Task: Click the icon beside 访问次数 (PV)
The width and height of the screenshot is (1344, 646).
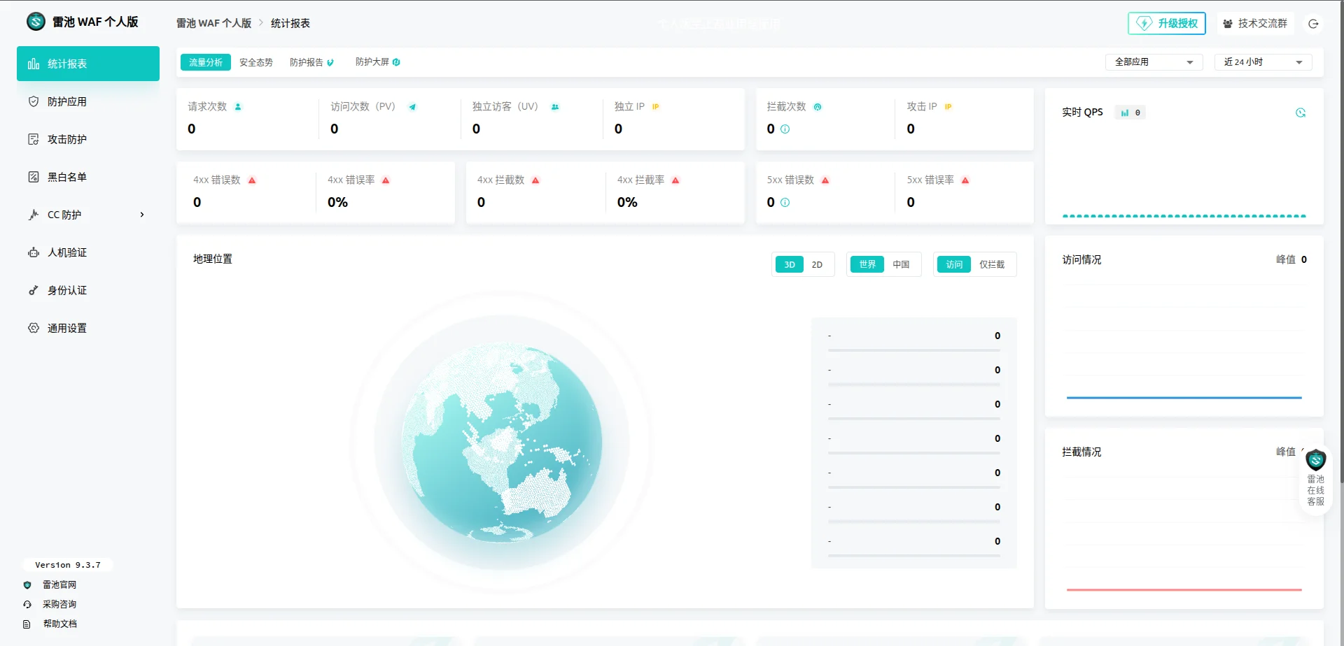Action: point(412,107)
